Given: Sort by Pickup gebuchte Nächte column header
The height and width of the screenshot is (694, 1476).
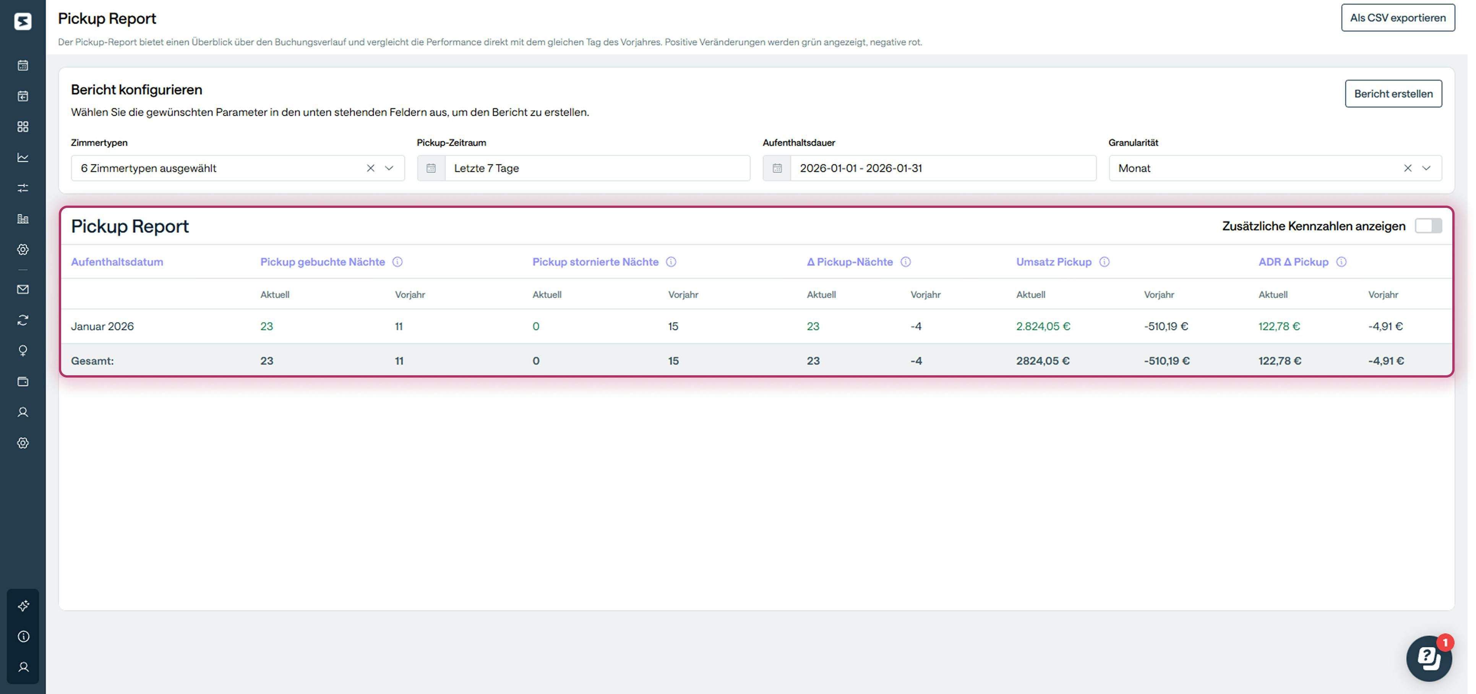Looking at the screenshot, I should [x=323, y=262].
